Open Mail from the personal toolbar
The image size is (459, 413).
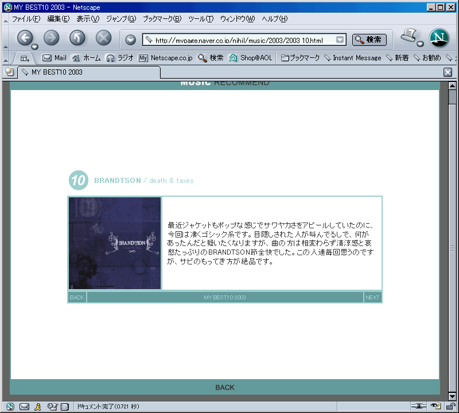[x=55, y=58]
